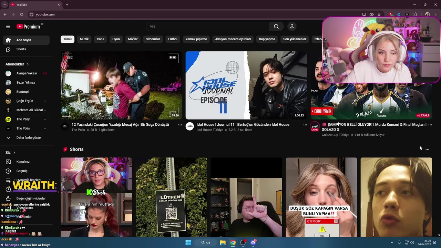Open Beğendiğim videolar in the sidebar
The image size is (441, 248).
(26, 198)
